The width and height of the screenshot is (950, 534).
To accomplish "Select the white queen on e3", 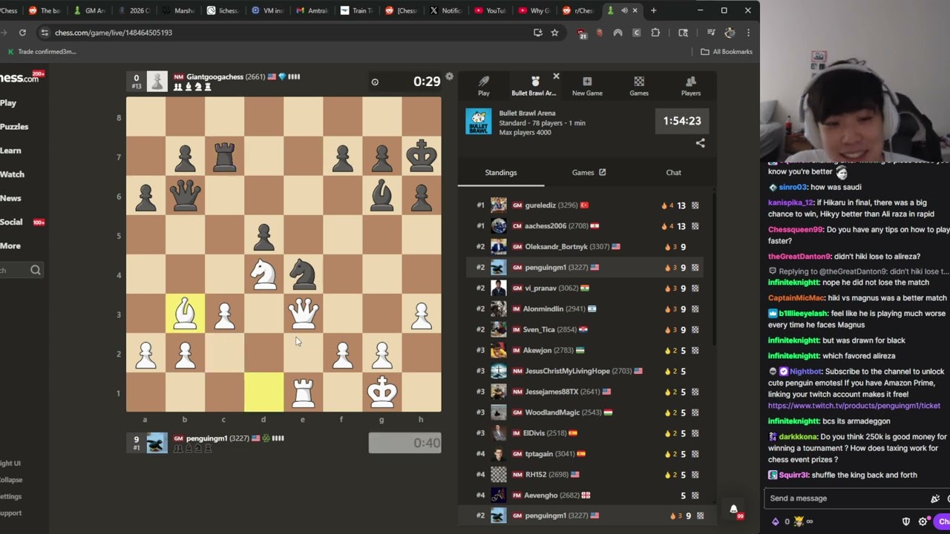I will coord(303,314).
